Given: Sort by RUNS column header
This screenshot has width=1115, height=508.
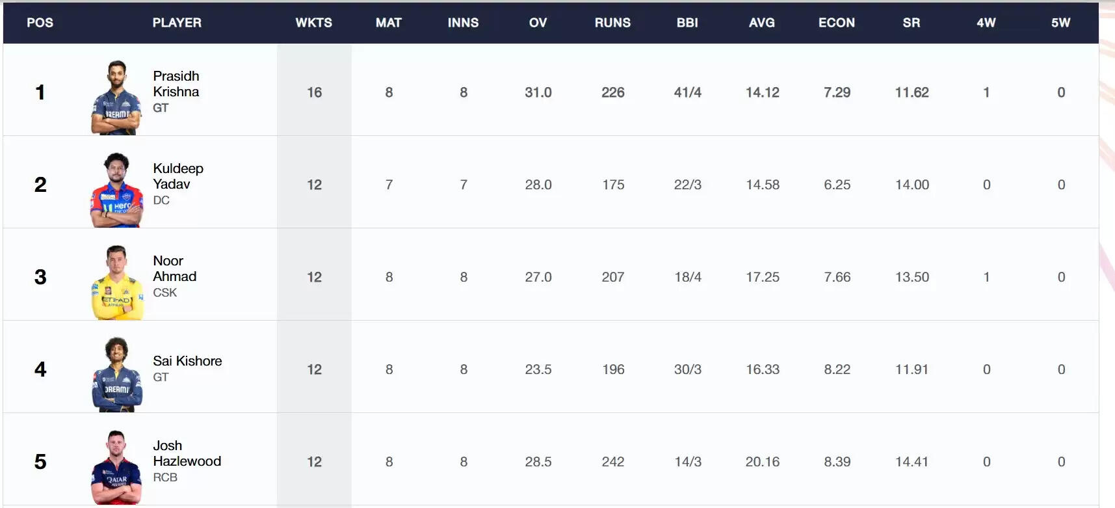Looking at the screenshot, I should pos(612,23).
